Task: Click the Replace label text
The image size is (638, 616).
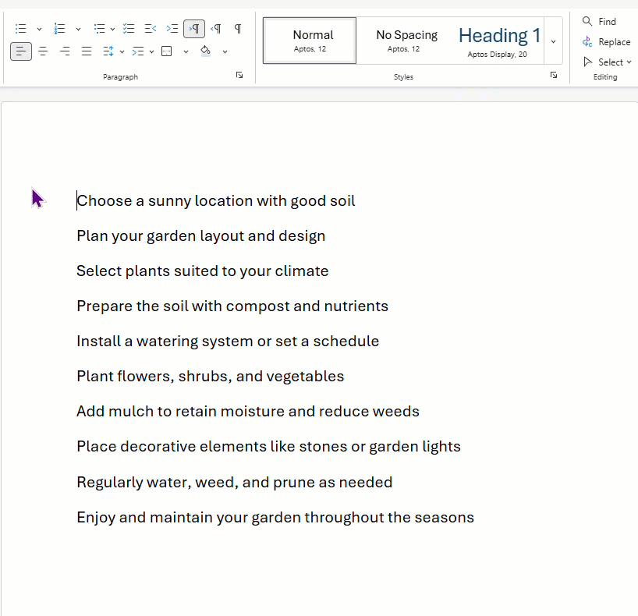Action: [x=615, y=42]
